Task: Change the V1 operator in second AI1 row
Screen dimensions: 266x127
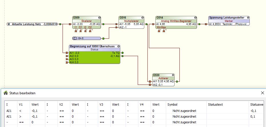Action: click(x=20, y=116)
